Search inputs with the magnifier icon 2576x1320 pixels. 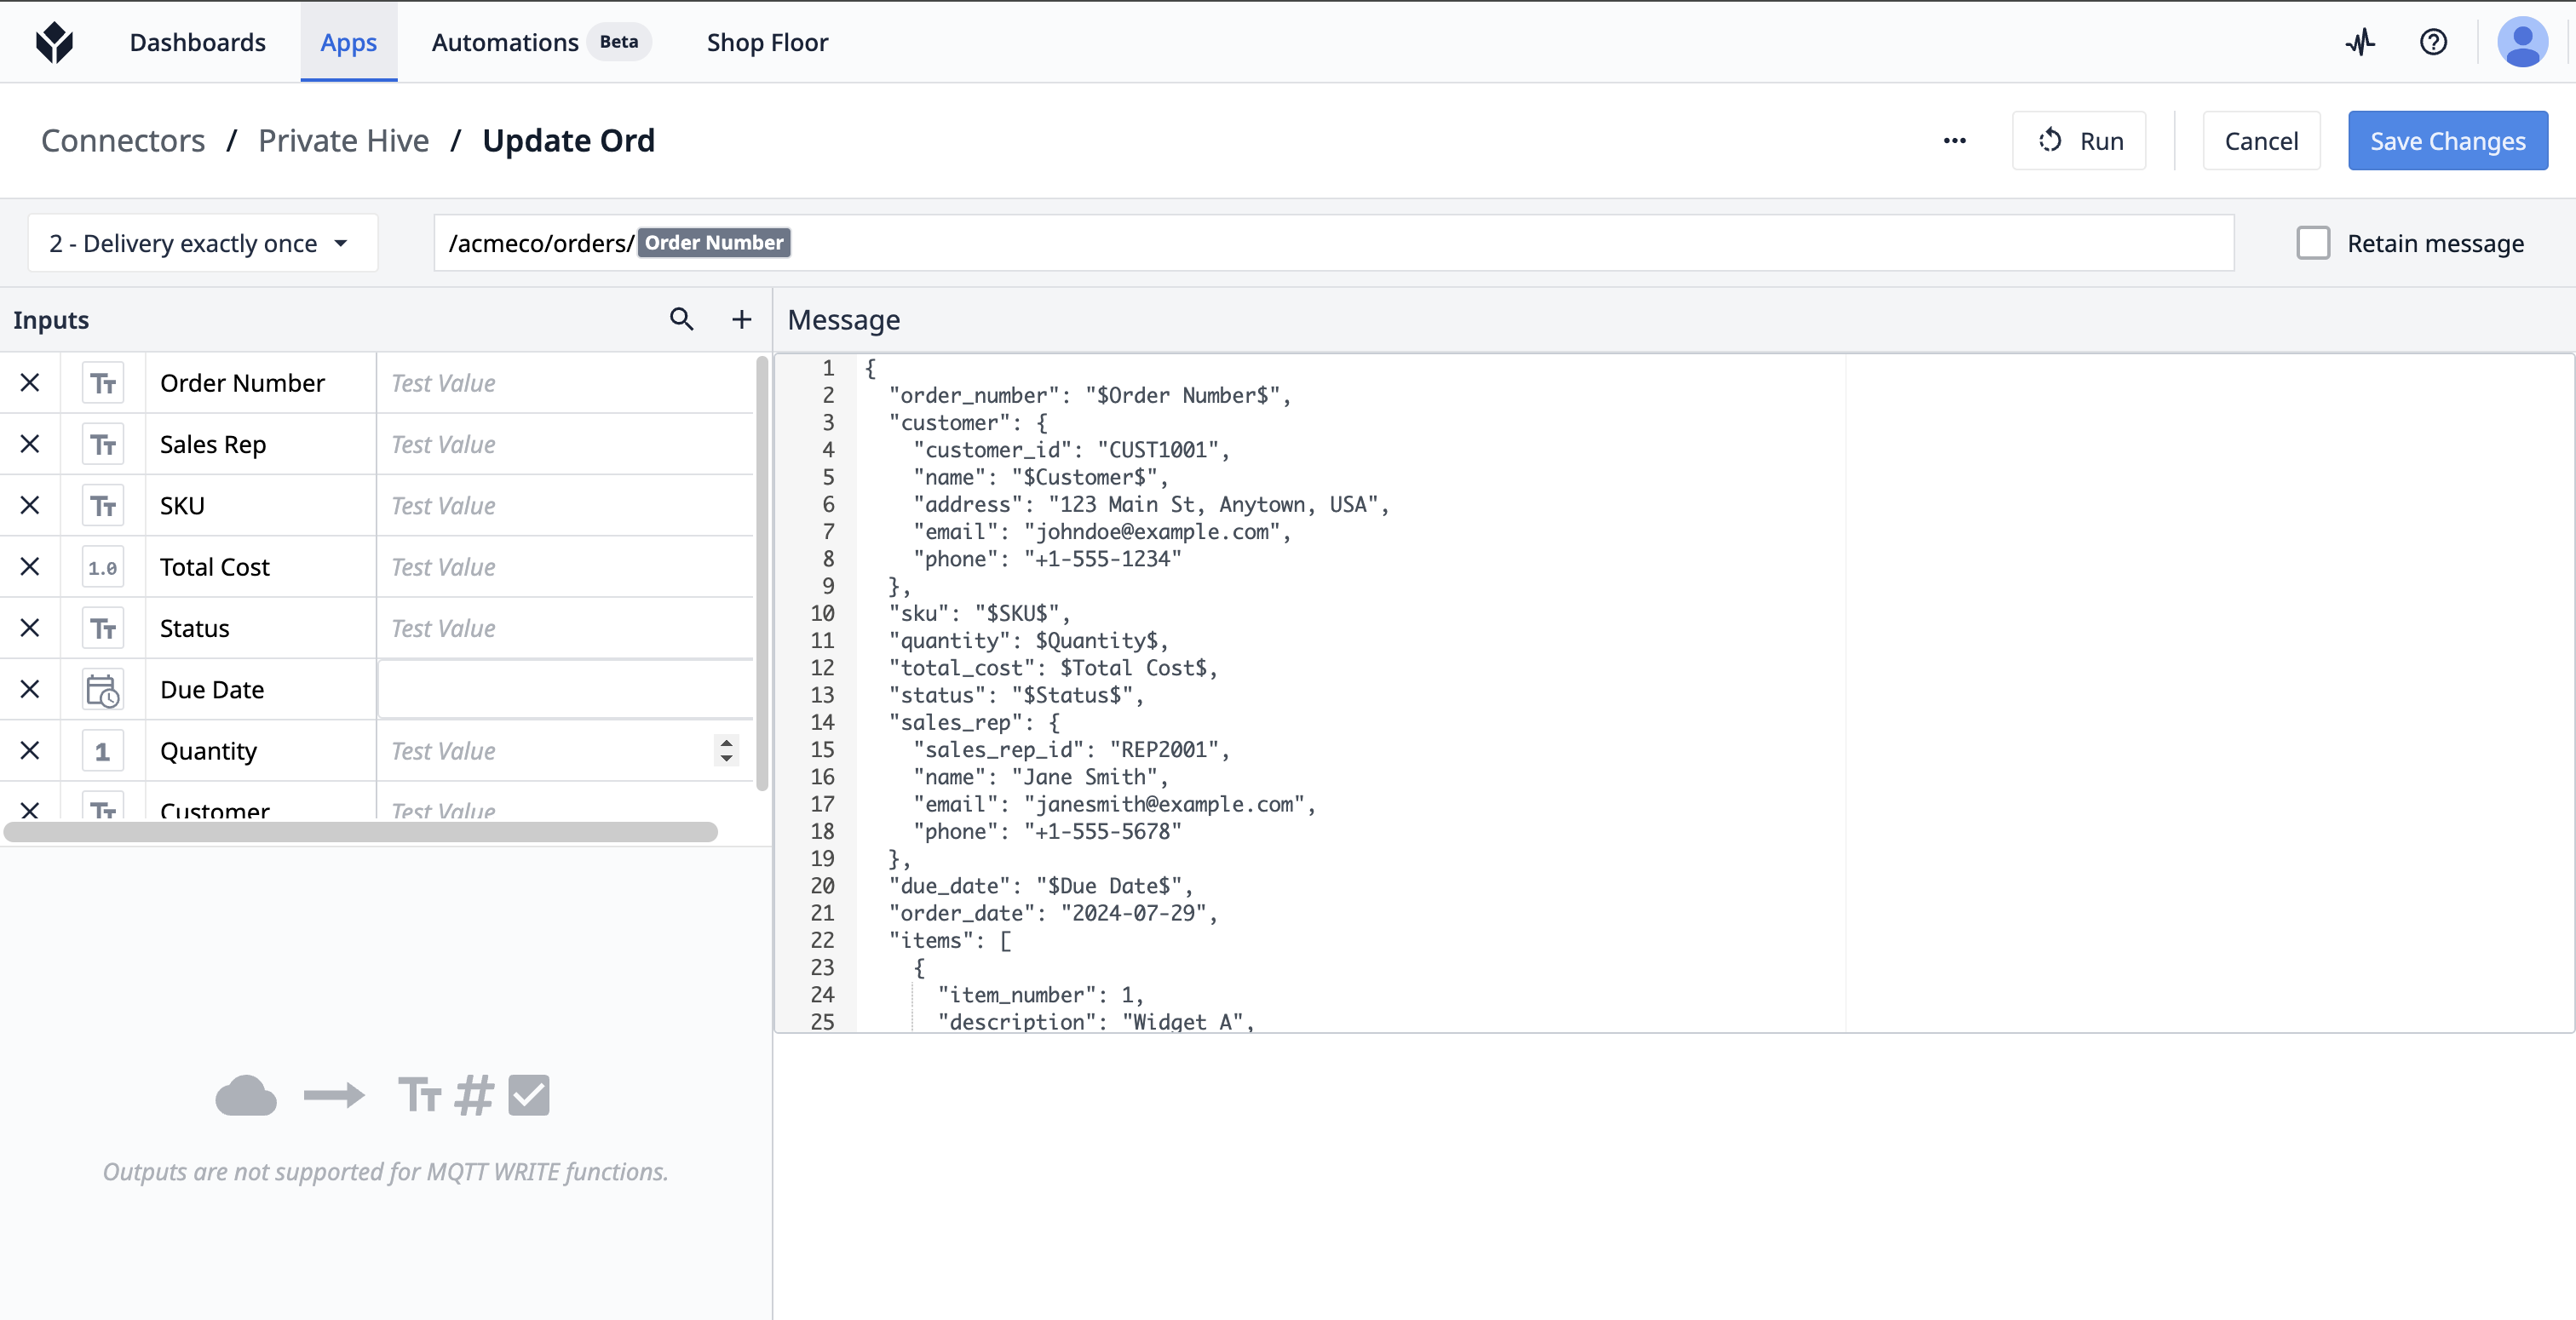[681, 319]
